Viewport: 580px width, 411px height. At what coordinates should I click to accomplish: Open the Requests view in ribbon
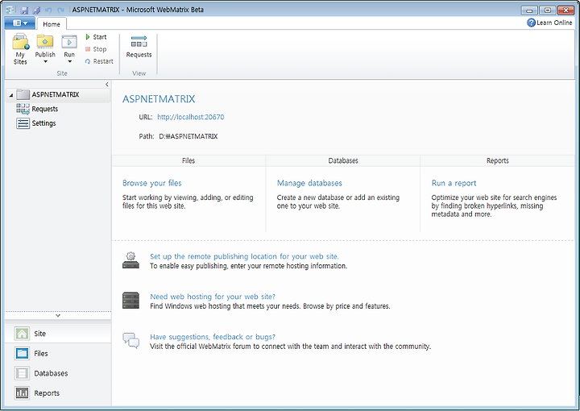139,47
